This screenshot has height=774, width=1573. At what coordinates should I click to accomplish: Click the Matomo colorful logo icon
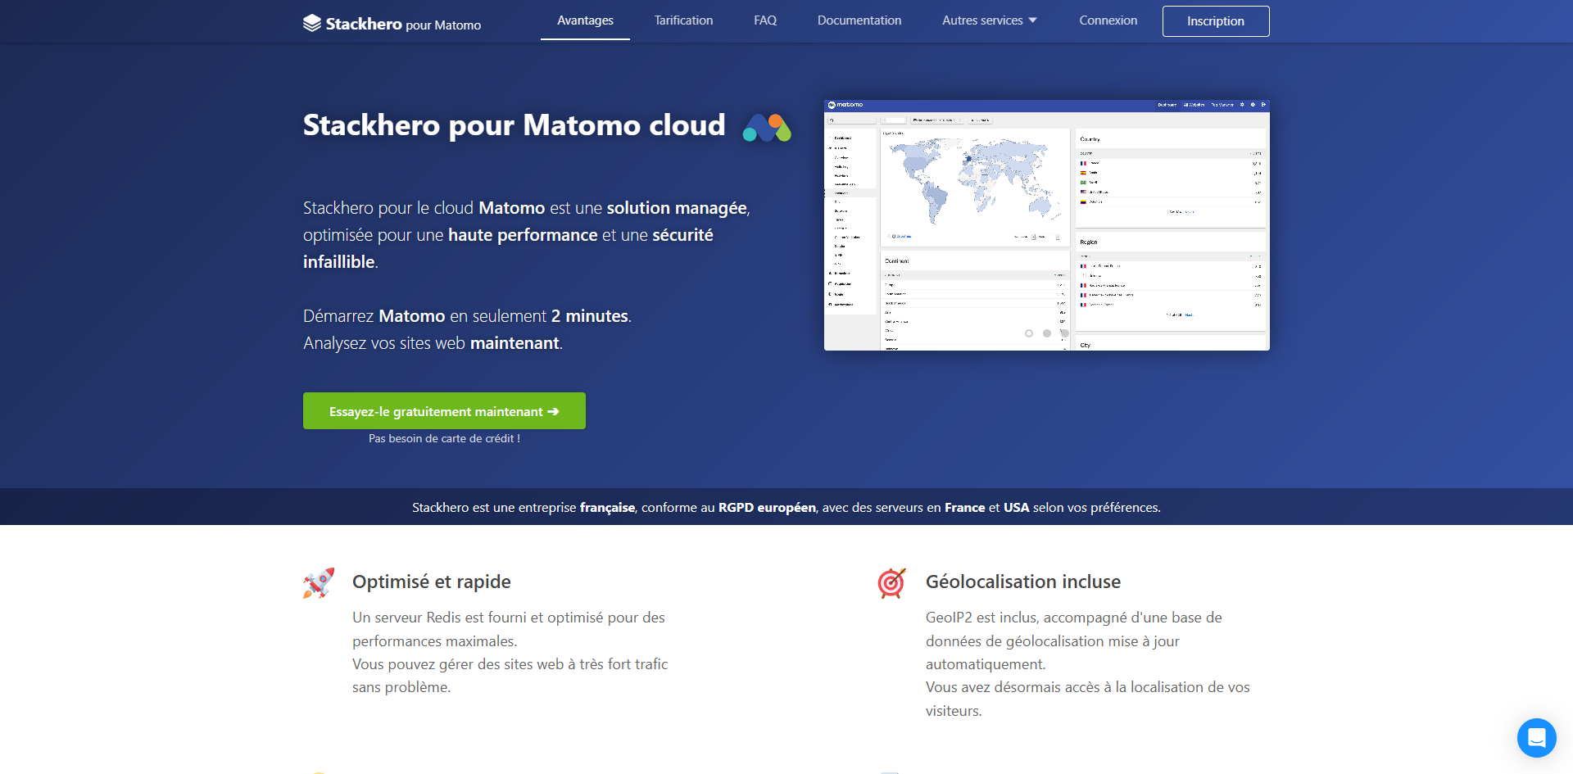[x=767, y=128]
